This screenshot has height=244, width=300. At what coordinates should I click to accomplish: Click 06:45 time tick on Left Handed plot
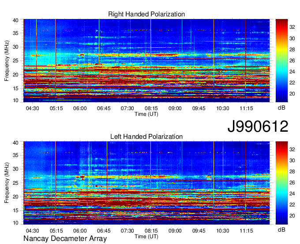pos(104,231)
